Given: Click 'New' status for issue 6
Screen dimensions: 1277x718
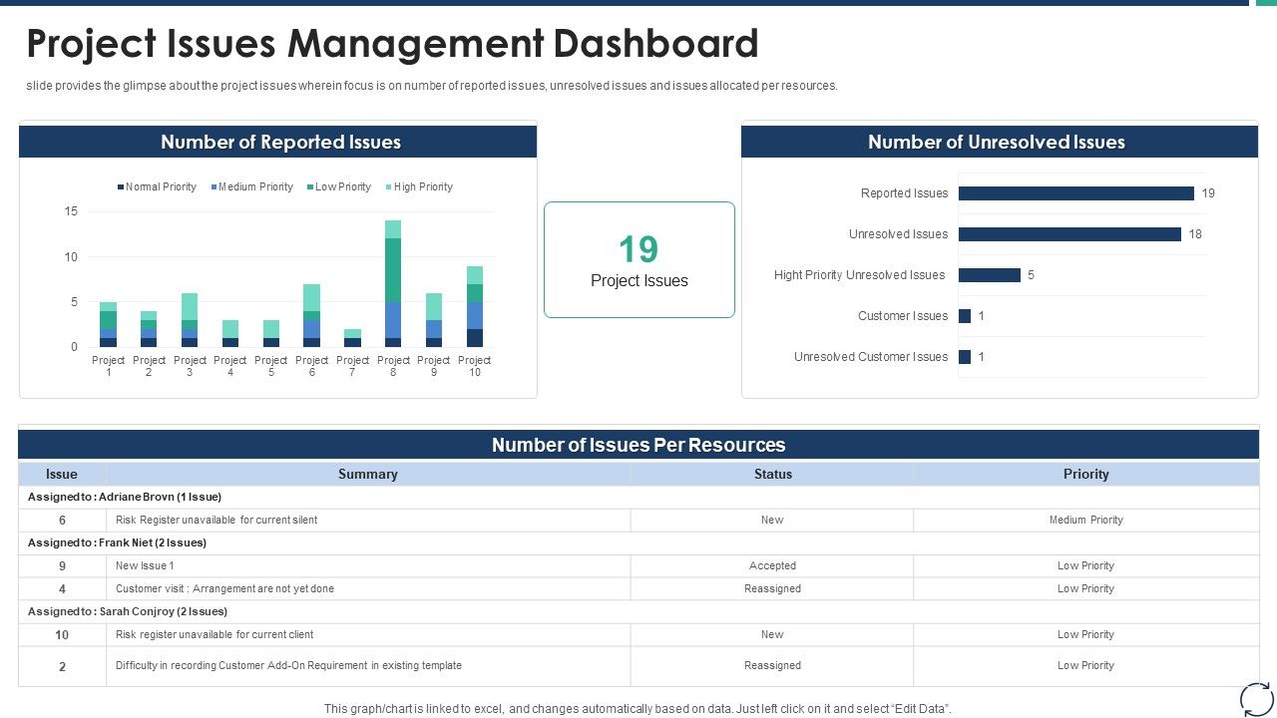Looking at the screenshot, I should 772,520.
